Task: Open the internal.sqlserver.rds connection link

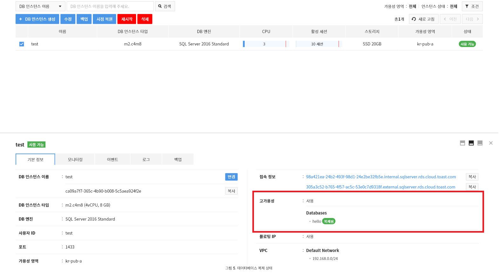Action: 381,177
